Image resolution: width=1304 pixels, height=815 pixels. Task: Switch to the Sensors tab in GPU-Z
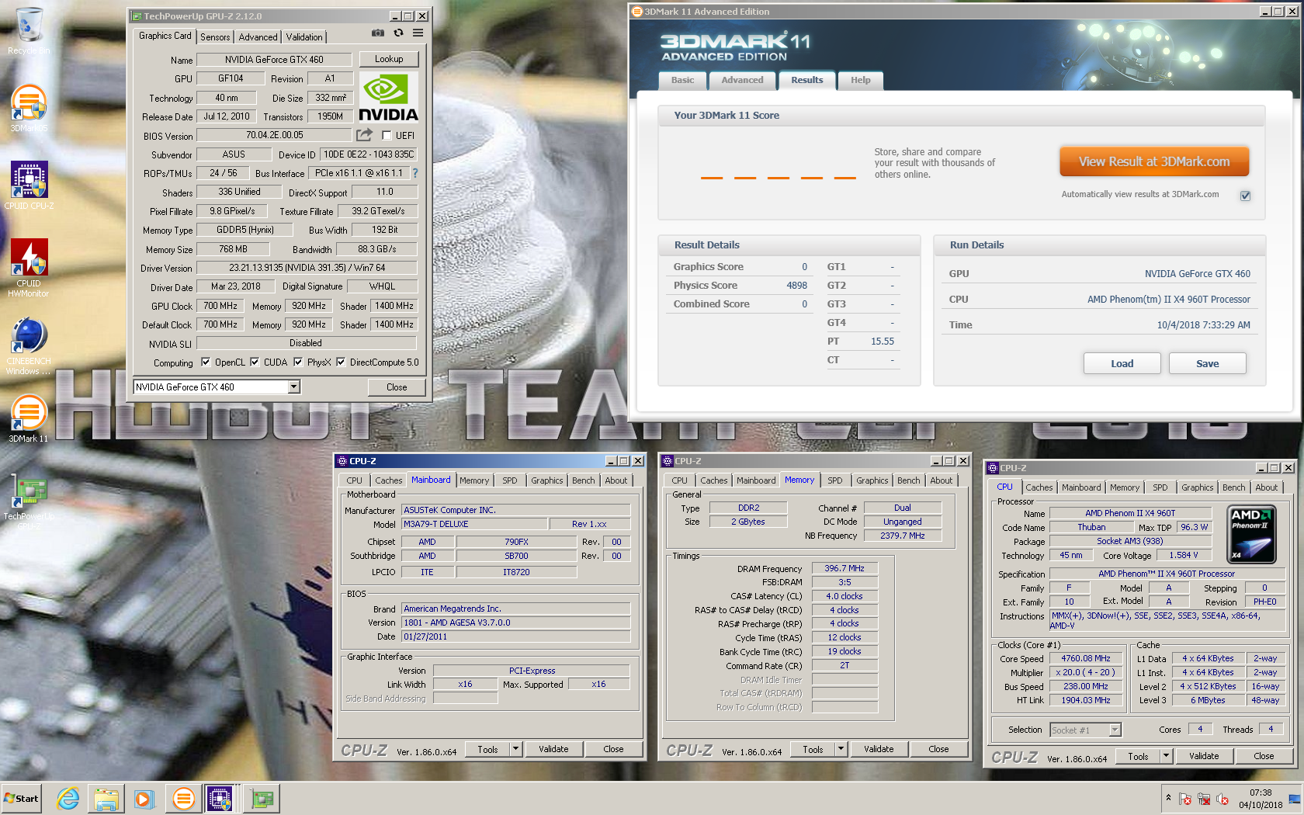coord(215,37)
